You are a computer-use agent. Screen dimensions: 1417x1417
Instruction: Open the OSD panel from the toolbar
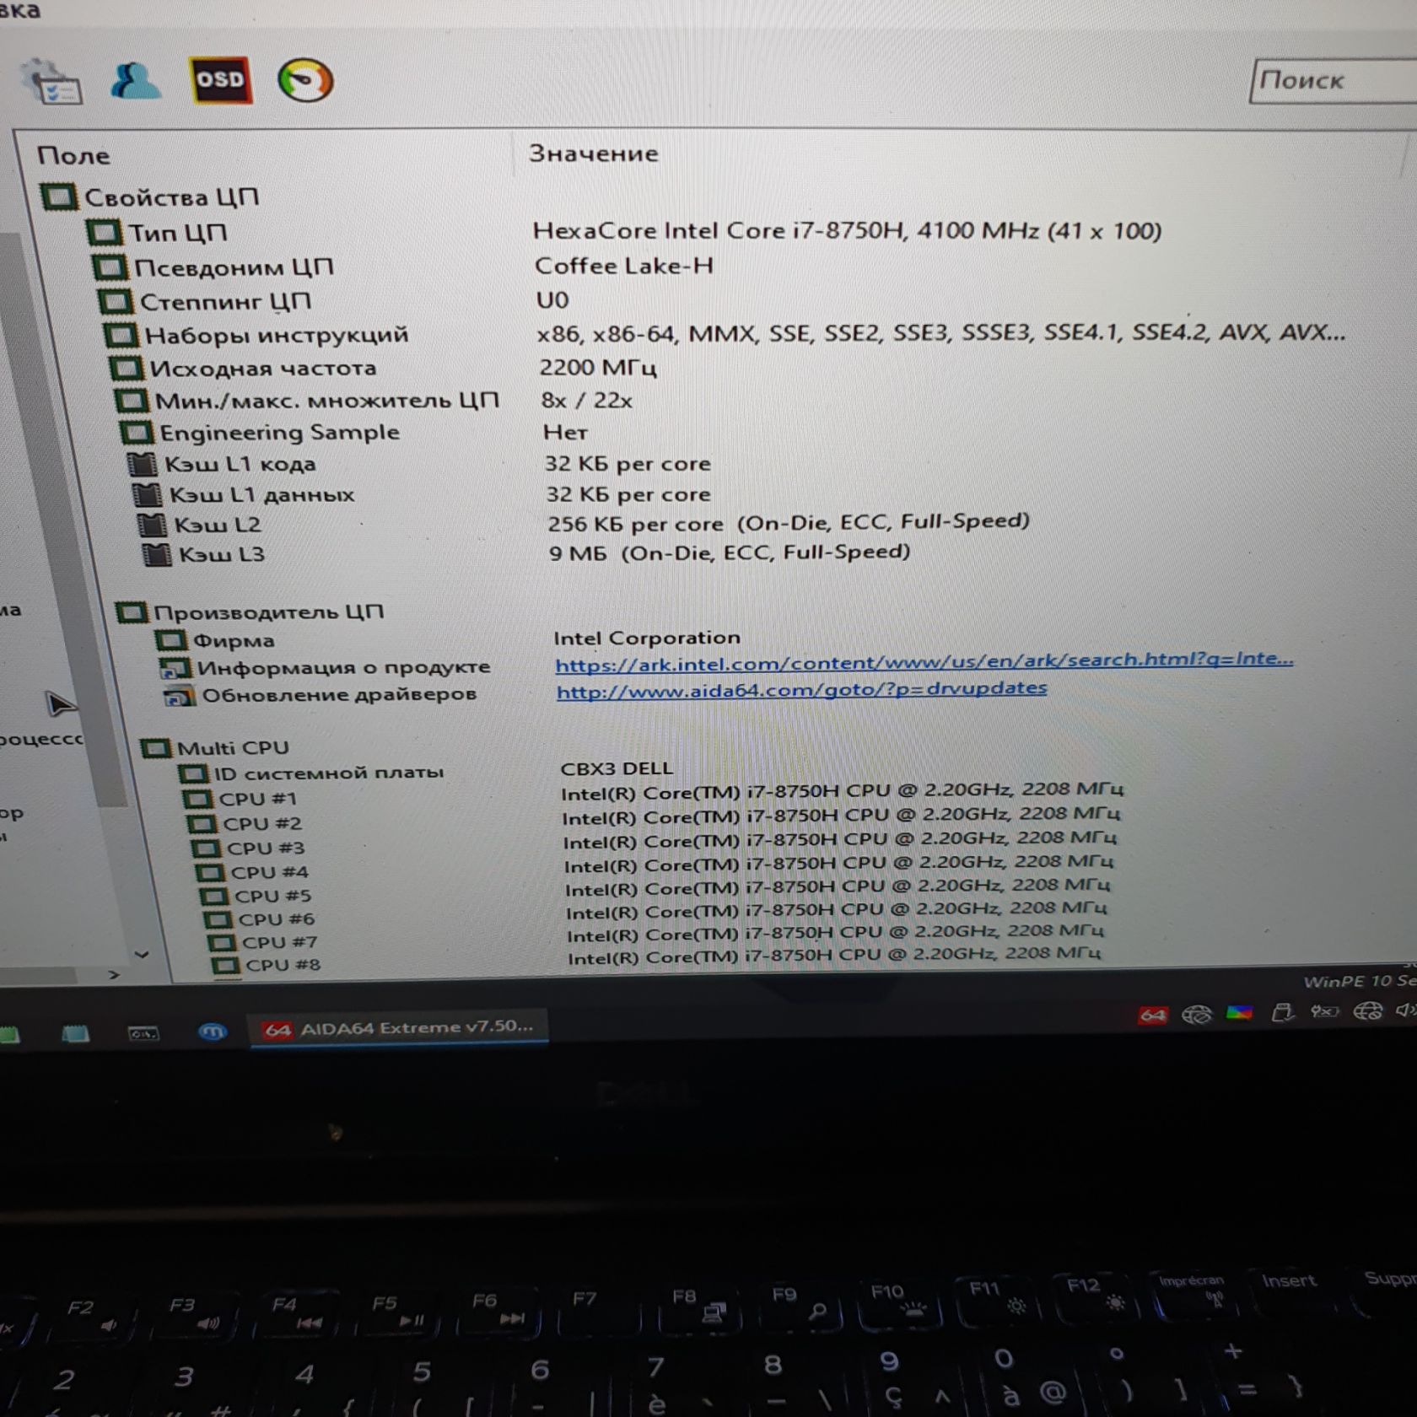(220, 80)
